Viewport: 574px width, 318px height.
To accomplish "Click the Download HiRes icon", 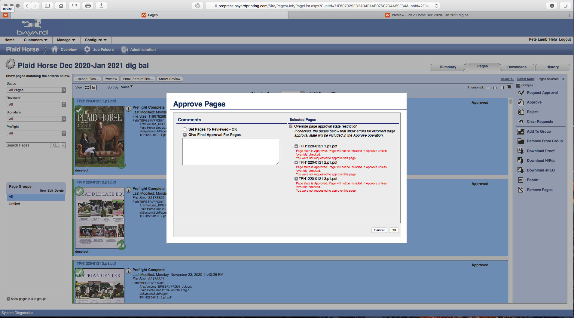I will click(x=521, y=161).
